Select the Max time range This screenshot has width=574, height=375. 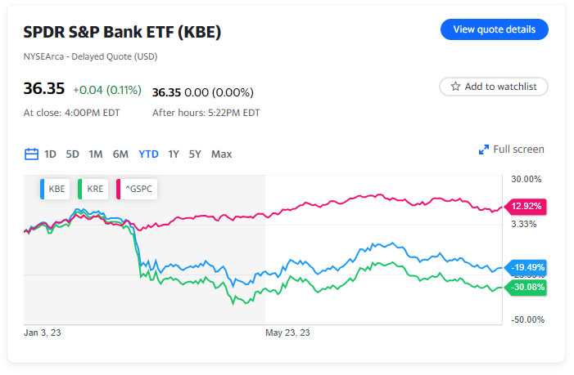[221, 154]
